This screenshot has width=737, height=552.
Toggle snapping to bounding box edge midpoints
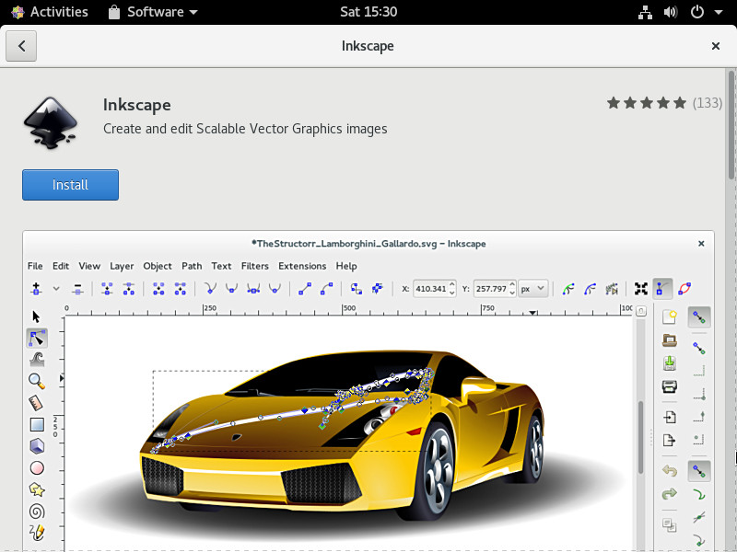point(699,417)
